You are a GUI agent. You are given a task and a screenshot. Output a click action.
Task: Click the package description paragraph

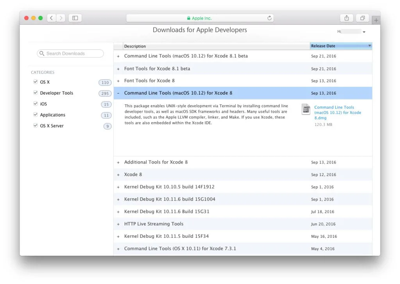pyautogui.click(x=206, y=114)
